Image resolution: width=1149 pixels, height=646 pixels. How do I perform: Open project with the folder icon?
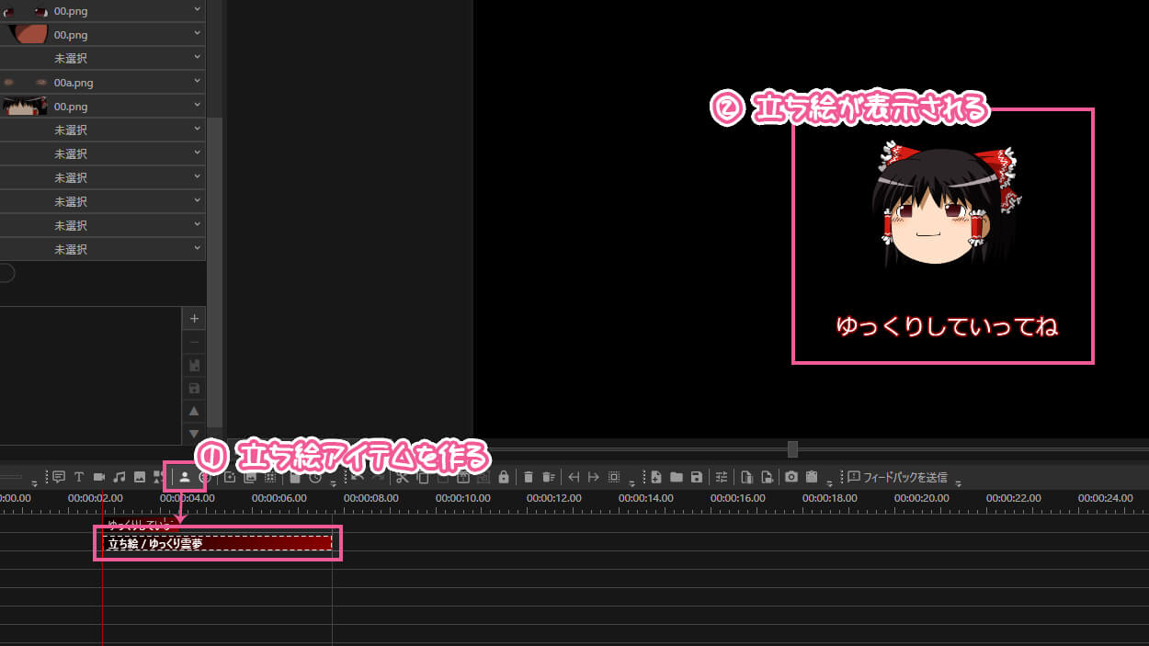point(677,477)
